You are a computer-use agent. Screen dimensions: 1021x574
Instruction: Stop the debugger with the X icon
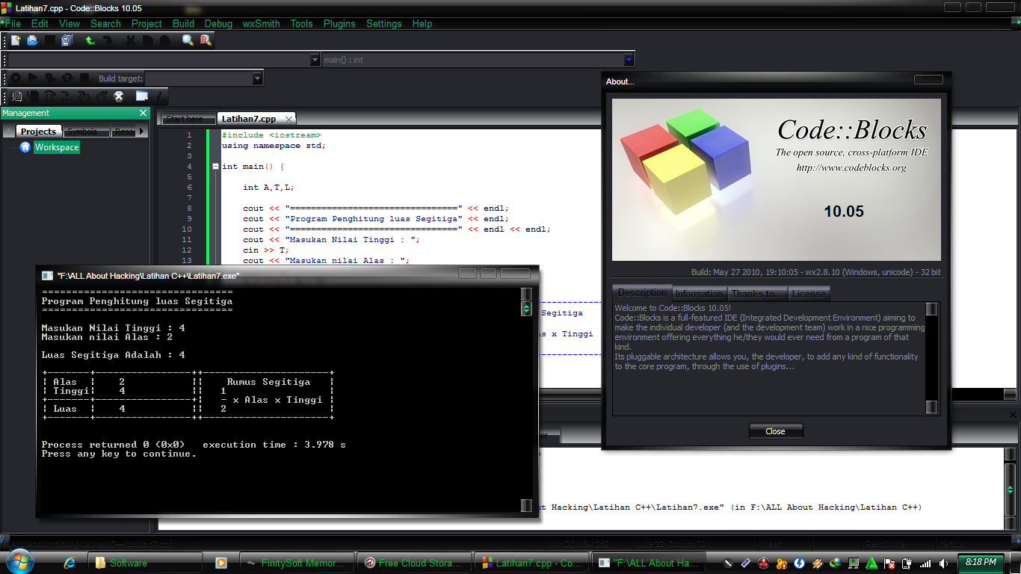(118, 96)
